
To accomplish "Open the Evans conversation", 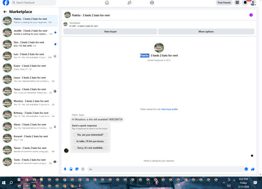I will pyautogui.click(x=29, y=68).
